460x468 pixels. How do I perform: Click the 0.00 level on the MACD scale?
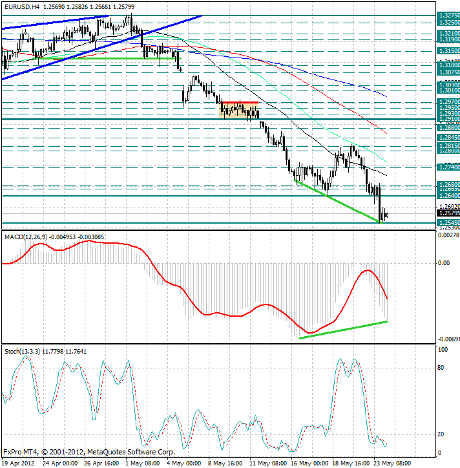point(444,263)
